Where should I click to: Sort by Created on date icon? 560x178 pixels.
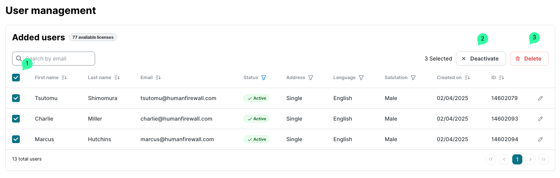[468, 78]
